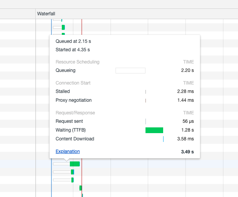
Task: Click the Waterfall column header
Action: coord(46,14)
